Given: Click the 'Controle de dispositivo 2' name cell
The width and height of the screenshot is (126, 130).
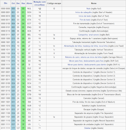Looking at the screenshot, I should pos(94,76).
